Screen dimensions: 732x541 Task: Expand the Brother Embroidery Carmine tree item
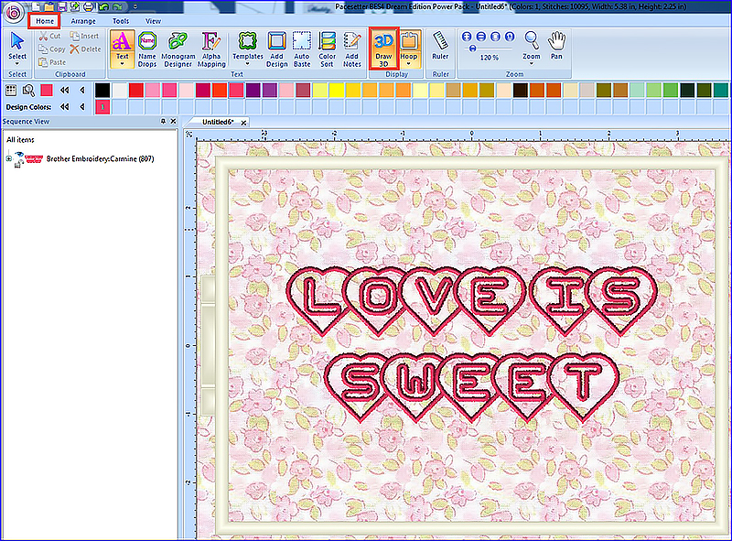tap(9, 158)
